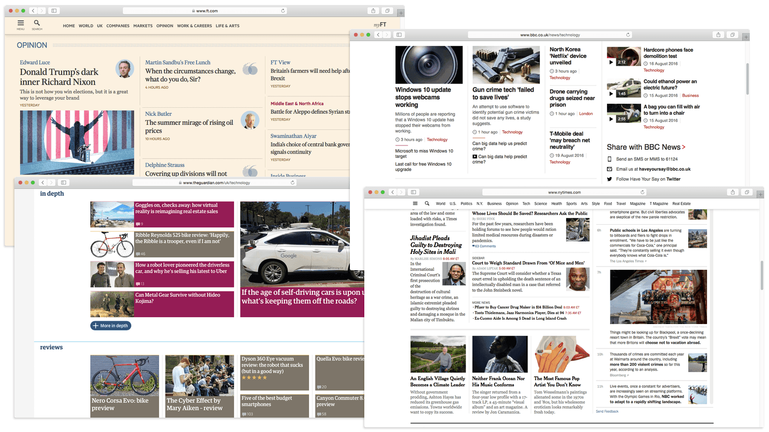Click the share icon in the BBC window
This screenshot has height=432, width=769.
(x=718, y=35)
